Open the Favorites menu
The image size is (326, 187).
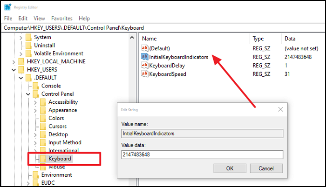tap(62, 18)
